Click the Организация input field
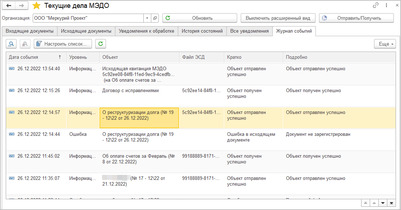401x210 pixels. coord(88,18)
